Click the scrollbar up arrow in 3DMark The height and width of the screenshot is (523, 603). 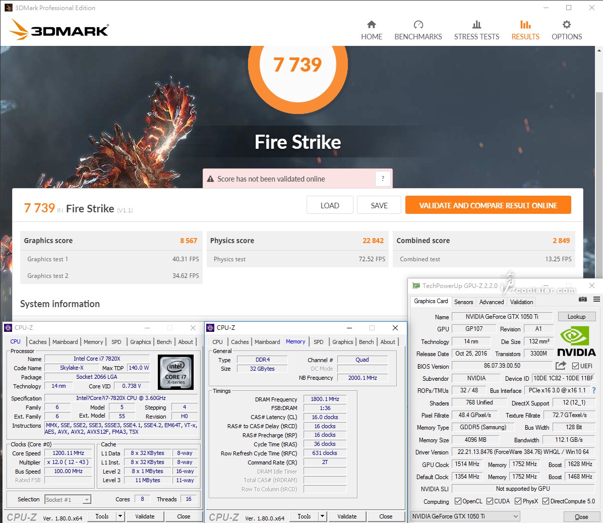599,50
